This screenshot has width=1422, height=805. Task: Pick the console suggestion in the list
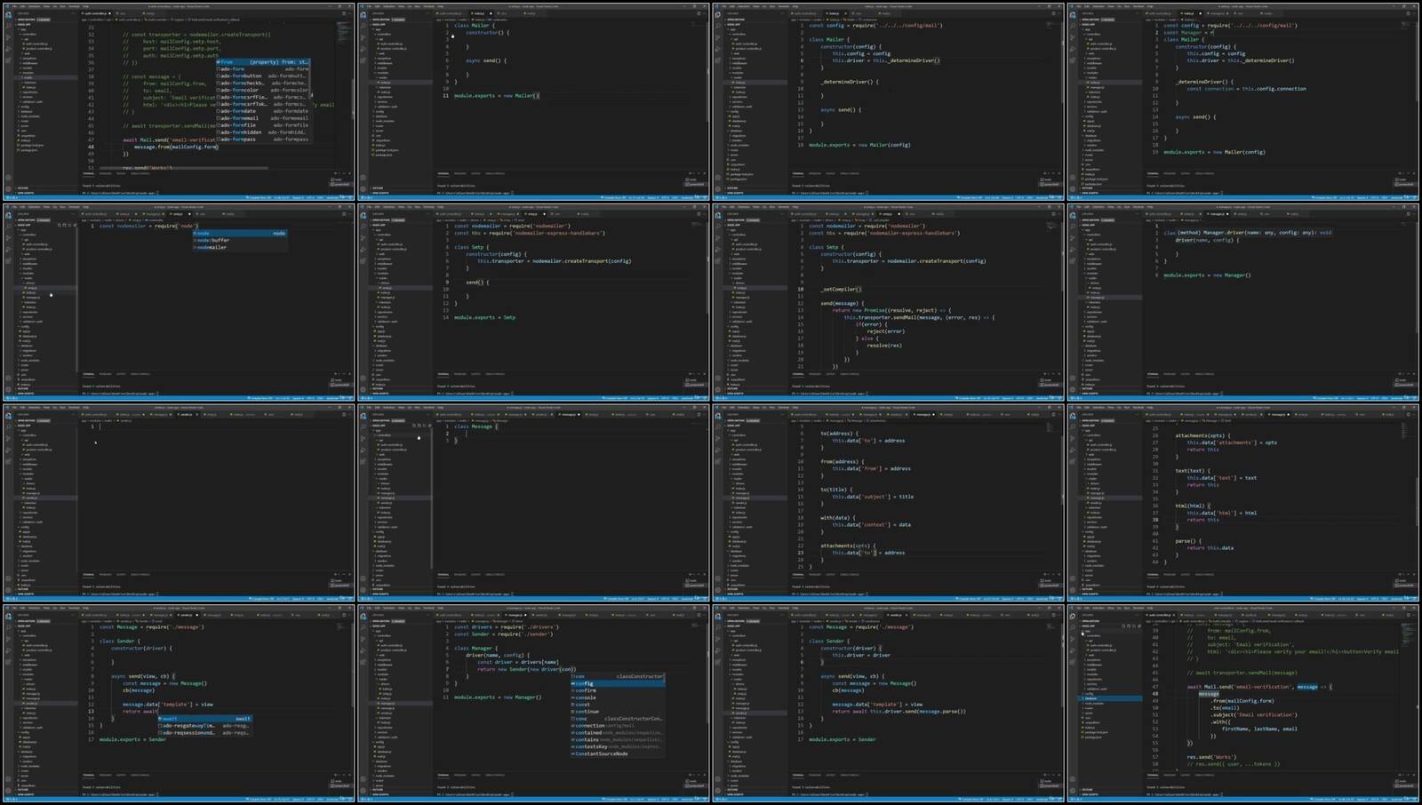[617, 697]
